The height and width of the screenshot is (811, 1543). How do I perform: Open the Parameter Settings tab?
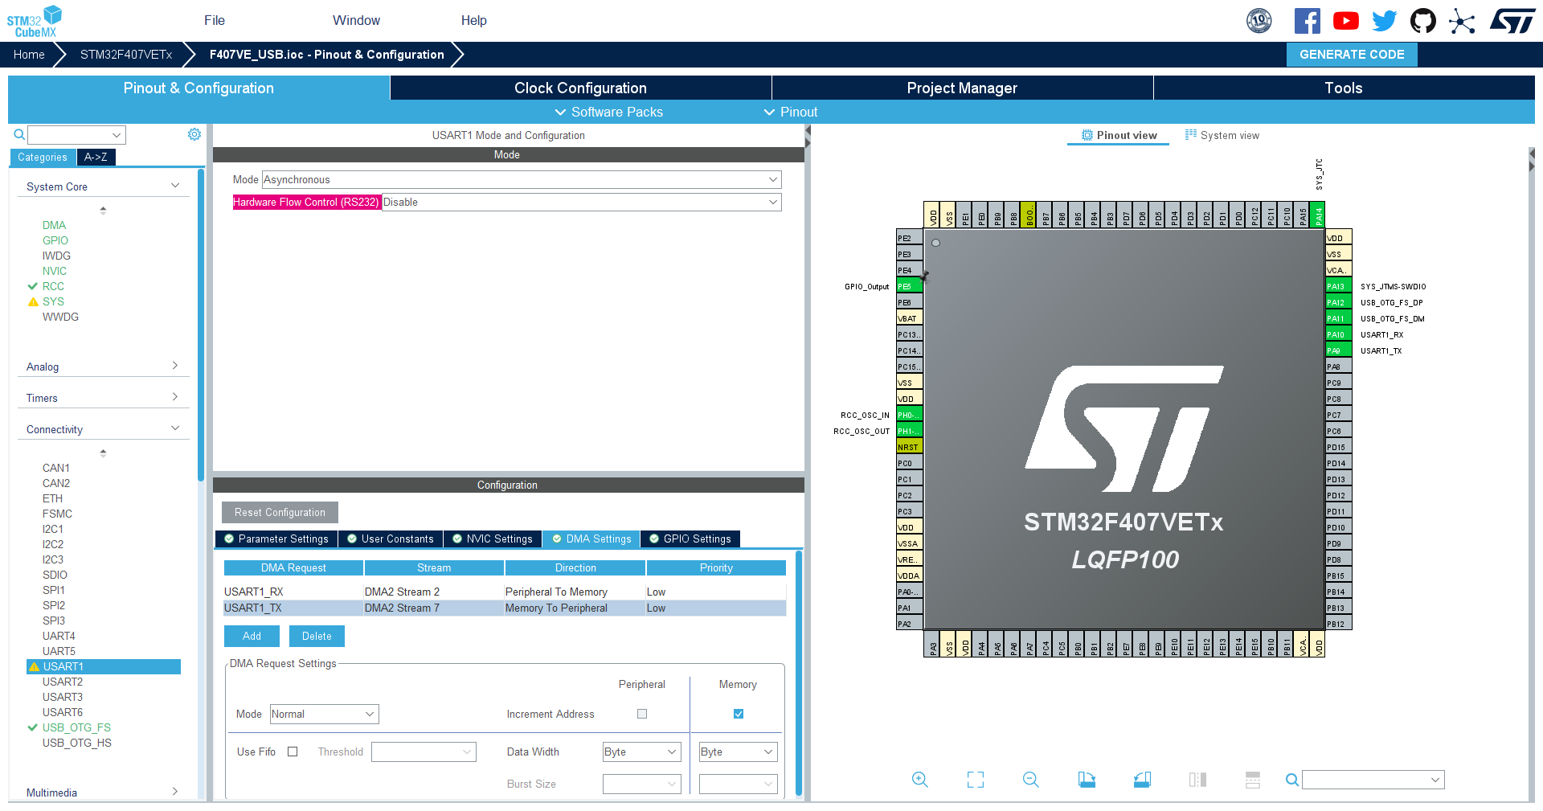pos(276,539)
